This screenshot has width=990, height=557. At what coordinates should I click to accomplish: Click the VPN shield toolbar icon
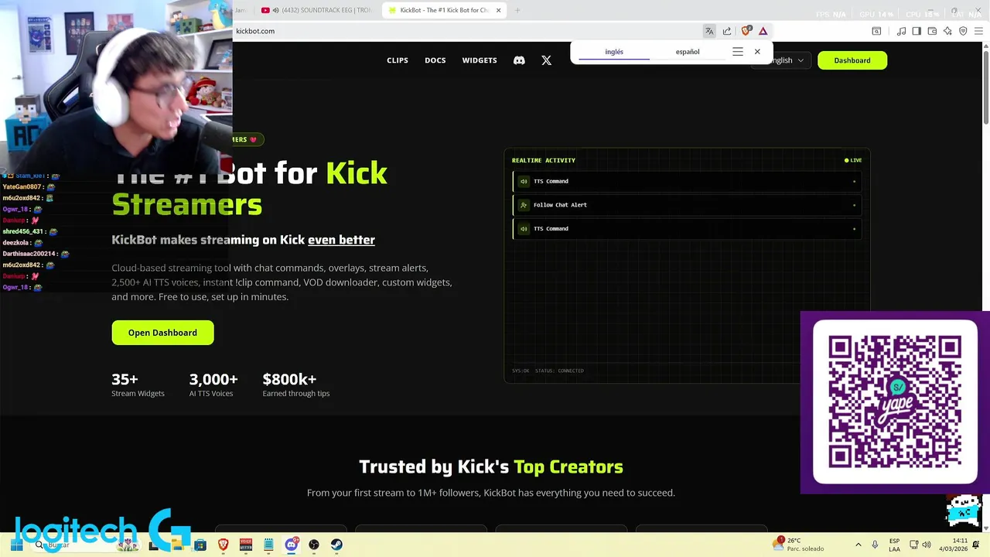(x=963, y=31)
